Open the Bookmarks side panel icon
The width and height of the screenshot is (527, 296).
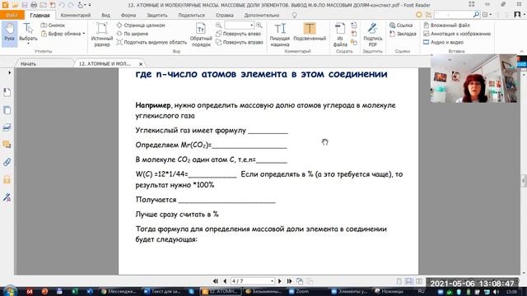tap(7, 92)
